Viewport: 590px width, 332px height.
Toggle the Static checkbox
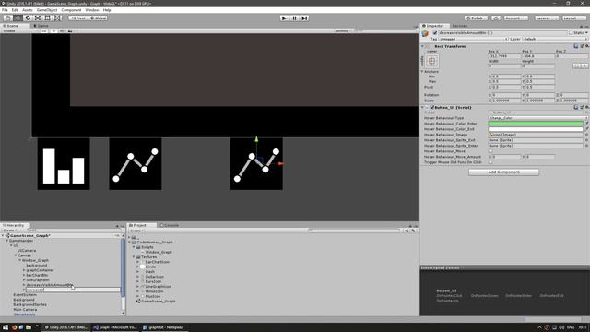571,33
